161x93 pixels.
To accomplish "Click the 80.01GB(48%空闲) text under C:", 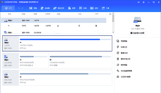I will coord(27,62).
